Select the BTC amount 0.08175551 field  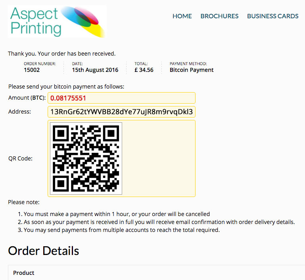coord(122,98)
